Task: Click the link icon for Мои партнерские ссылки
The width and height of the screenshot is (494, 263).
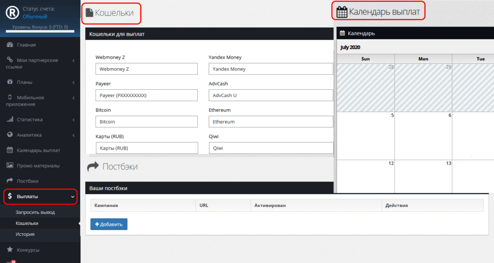Action: 10,60
